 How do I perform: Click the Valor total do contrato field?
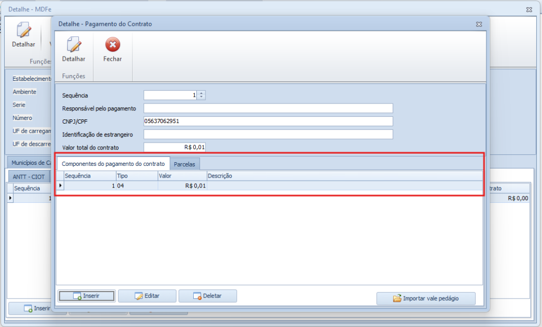175,147
